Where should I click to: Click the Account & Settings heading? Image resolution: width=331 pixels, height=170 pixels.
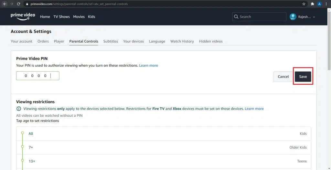pyautogui.click(x=31, y=31)
